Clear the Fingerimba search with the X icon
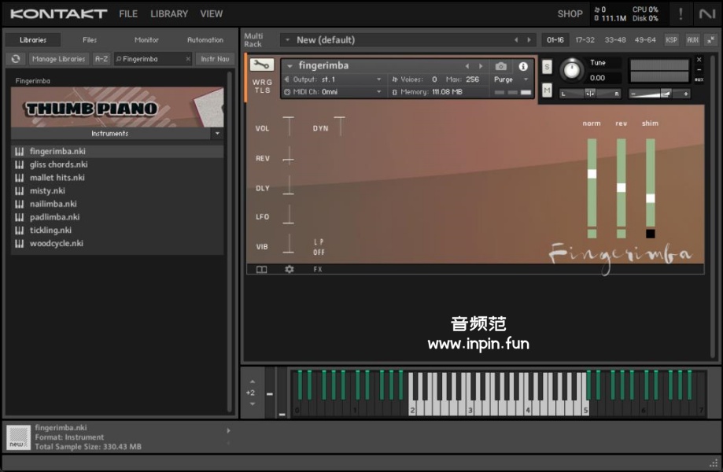Viewport: 723px width, 472px height. (x=188, y=59)
